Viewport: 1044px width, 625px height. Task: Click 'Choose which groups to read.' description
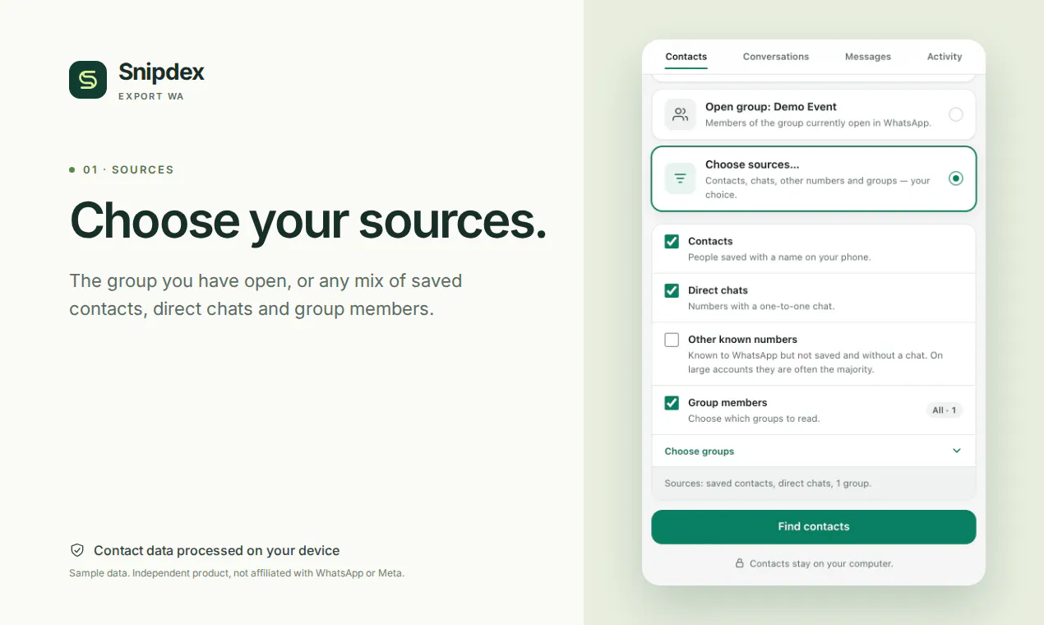[x=754, y=419]
